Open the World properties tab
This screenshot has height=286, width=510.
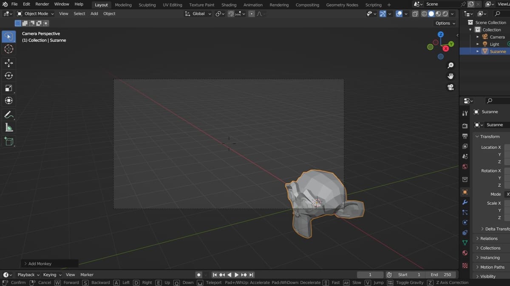(x=465, y=167)
